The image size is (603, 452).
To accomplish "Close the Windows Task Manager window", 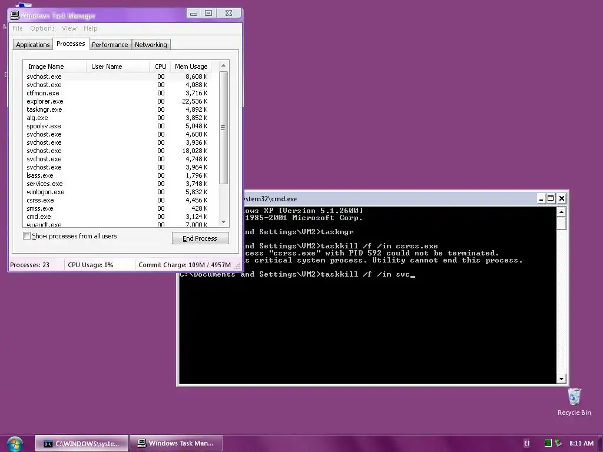I will point(229,13).
